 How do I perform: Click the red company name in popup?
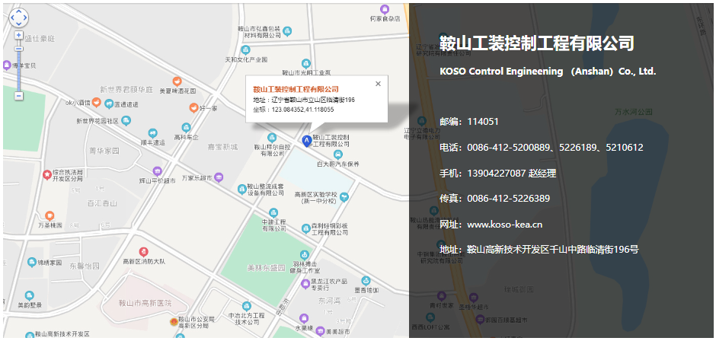coord(296,90)
